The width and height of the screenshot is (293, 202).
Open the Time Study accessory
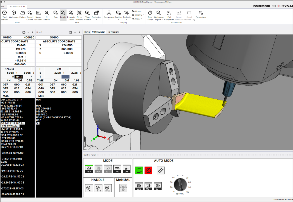tap(150, 14)
